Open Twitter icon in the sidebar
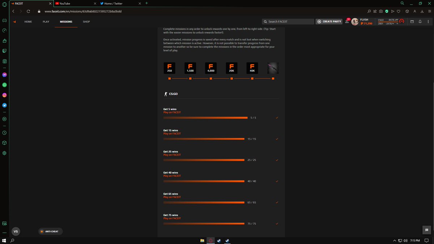Screen dimensions: 434x244 4,105
